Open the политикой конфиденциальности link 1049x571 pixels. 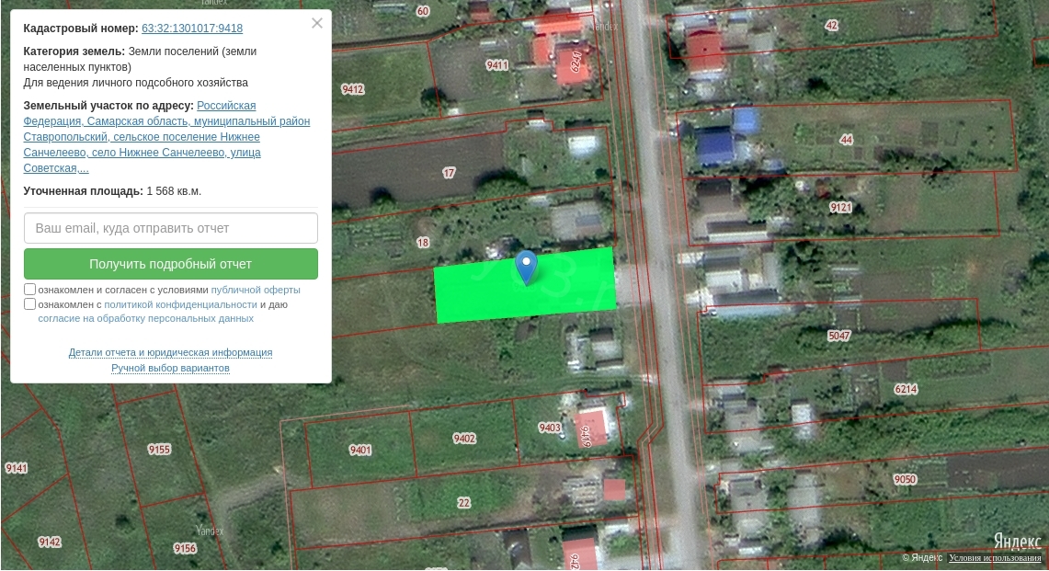tap(180, 304)
